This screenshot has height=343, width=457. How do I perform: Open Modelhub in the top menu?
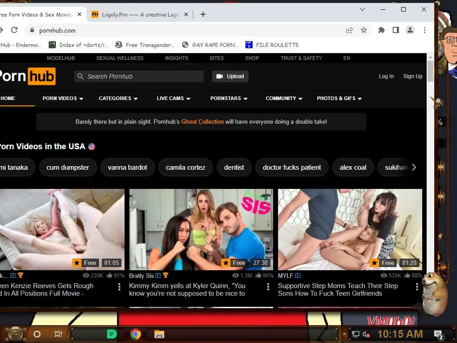coord(61,58)
